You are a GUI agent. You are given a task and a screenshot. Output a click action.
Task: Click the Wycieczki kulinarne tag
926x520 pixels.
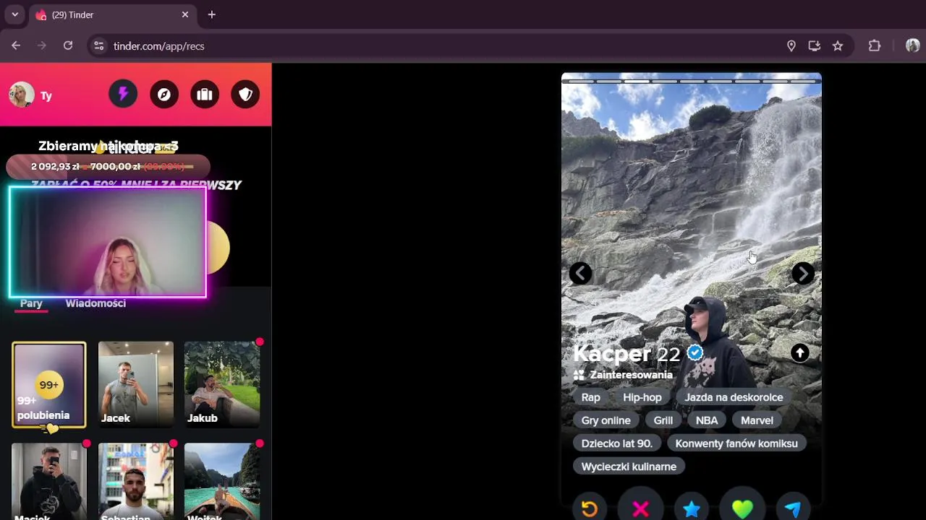629,467
